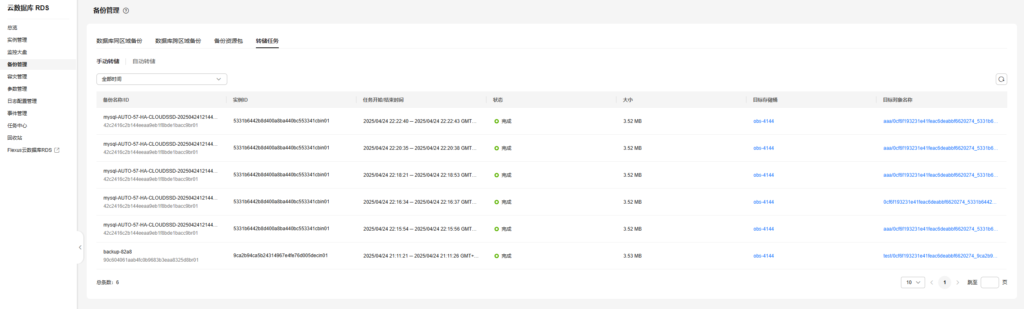Open target object link starting with test/0cf6f
The height and width of the screenshot is (309, 1024).
click(x=940, y=256)
